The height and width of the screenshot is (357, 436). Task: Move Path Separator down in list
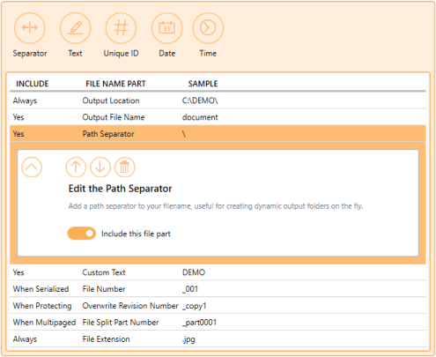(x=100, y=167)
